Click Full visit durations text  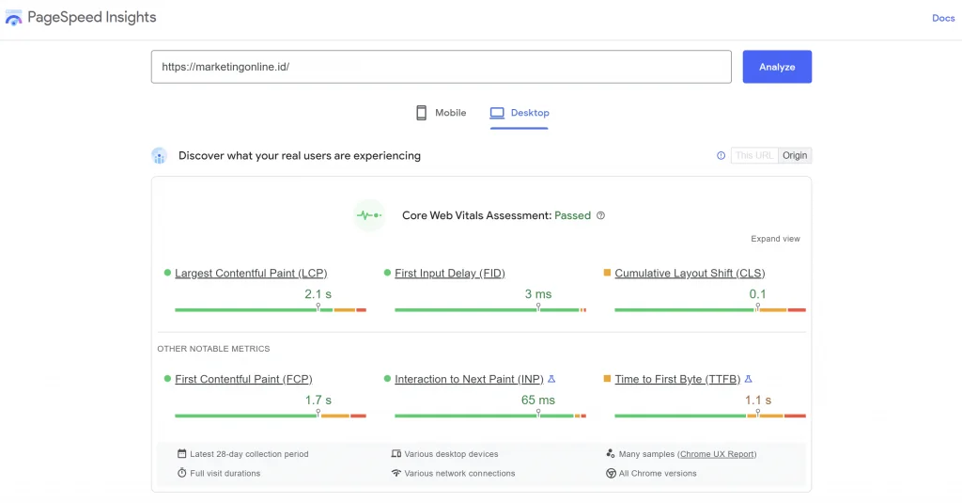pos(225,474)
